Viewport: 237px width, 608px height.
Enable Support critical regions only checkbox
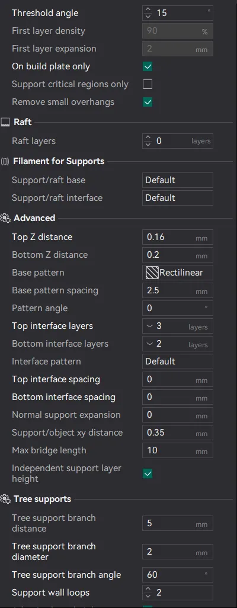[148, 84]
